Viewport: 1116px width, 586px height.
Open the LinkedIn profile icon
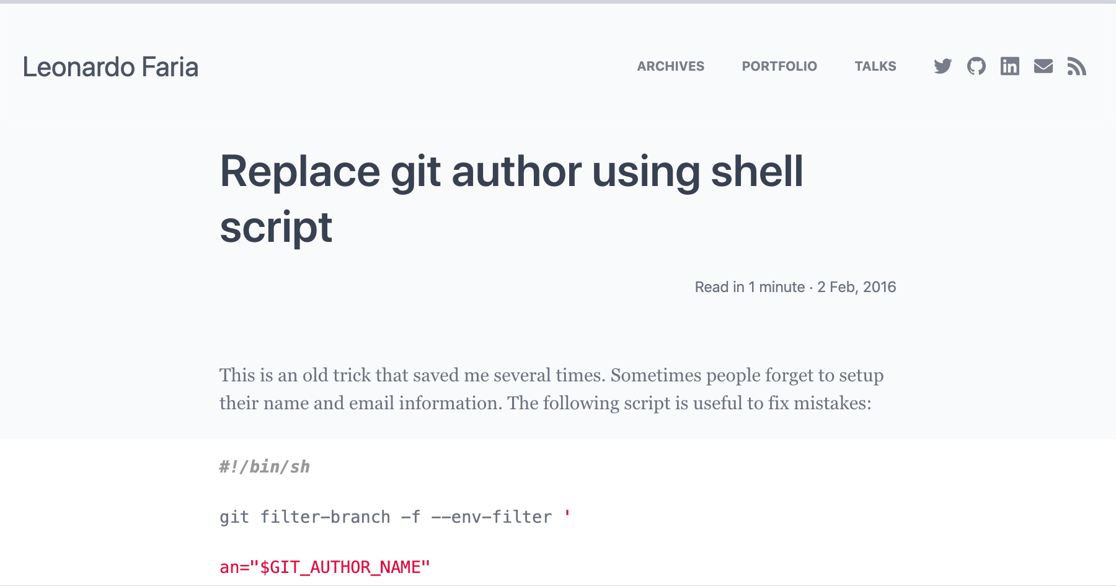1009,66
